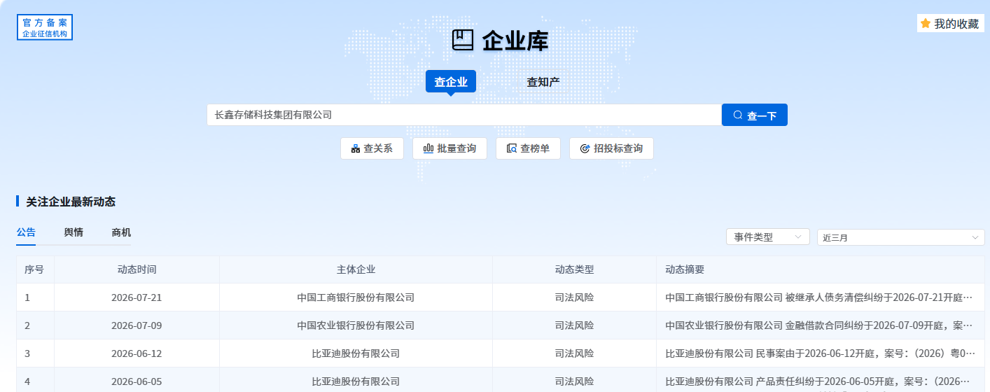The height and width of the screenshot is (392, 990).
Task: Click the 批量查询 button
Action: coord(449,148)
